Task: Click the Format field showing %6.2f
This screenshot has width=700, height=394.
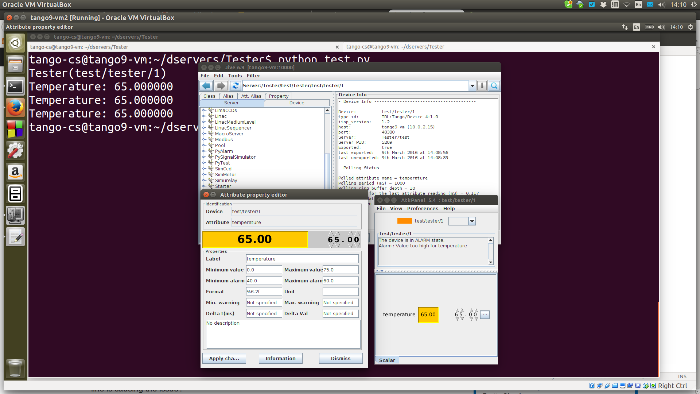Action: coord(264,292)
